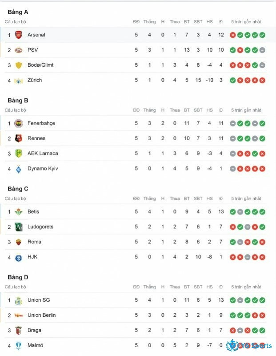This screenshot has height=356, width=276.
Task: Click the Arsenal club crest icon
Action: [x=19, y=35]
